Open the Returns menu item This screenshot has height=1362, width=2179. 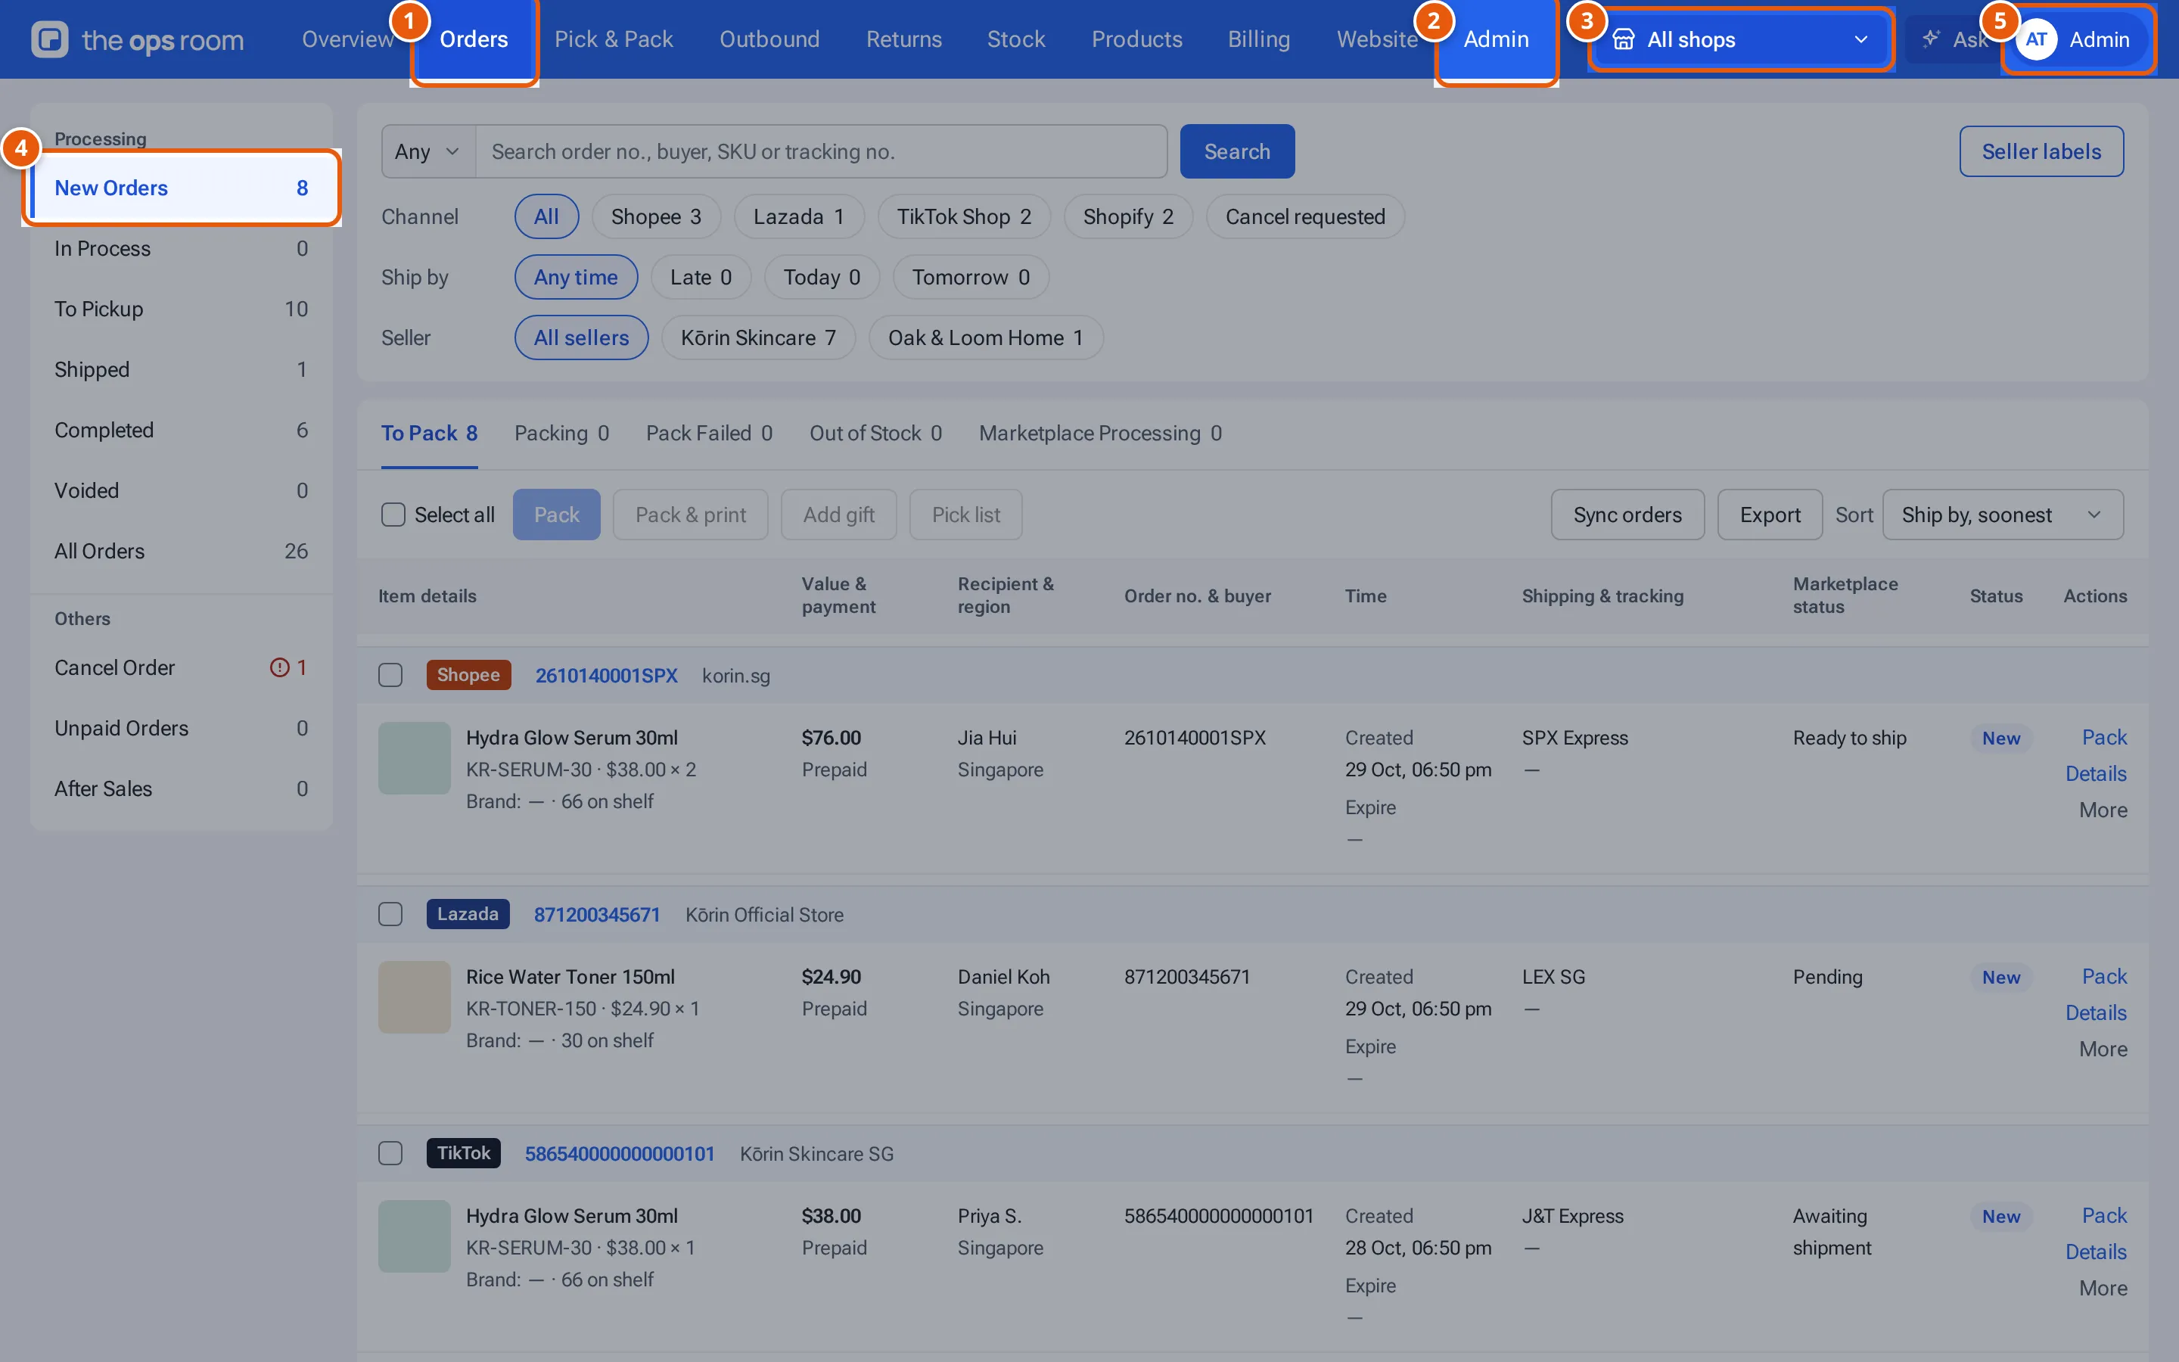tap(903, 39)
